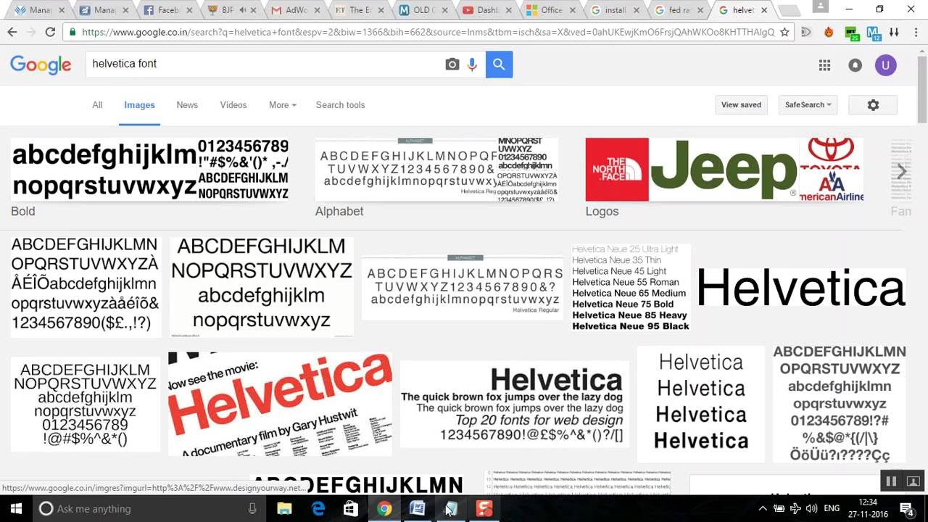Click the Cortana Ask me anything box
The image size is (928, 522).
(149, 508)
